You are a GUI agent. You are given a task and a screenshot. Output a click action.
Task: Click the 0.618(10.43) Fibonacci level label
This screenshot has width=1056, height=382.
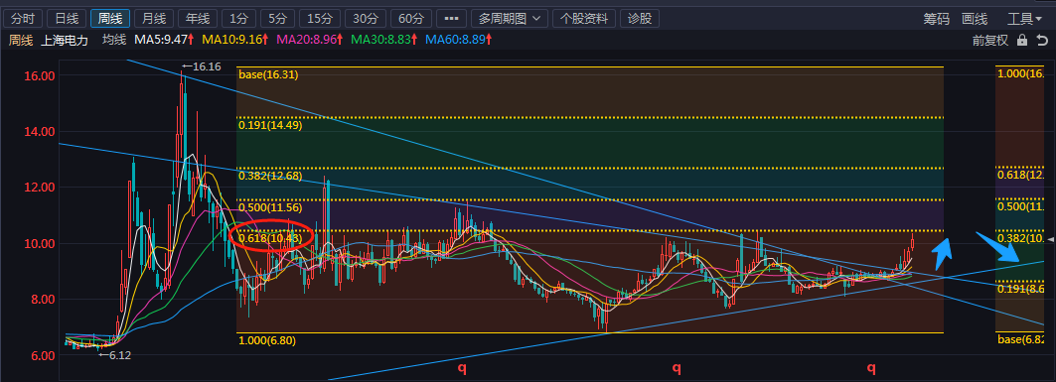point(270,237)
